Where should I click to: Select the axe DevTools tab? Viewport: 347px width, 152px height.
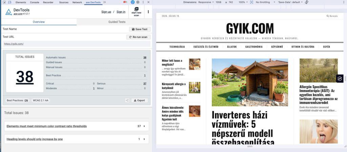coord(93,2)
